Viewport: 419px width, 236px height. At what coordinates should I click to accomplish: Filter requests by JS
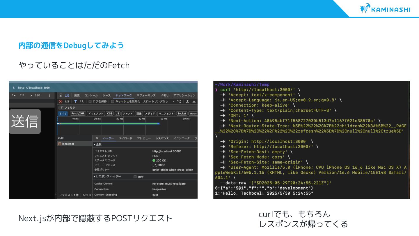click(x=118, y=114)
